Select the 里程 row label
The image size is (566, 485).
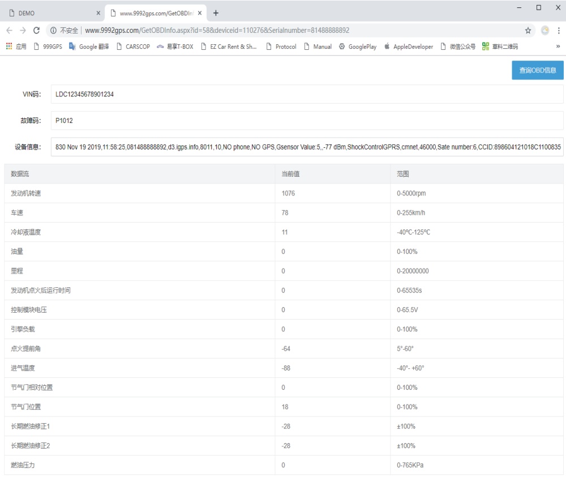[x=17, y=271]
